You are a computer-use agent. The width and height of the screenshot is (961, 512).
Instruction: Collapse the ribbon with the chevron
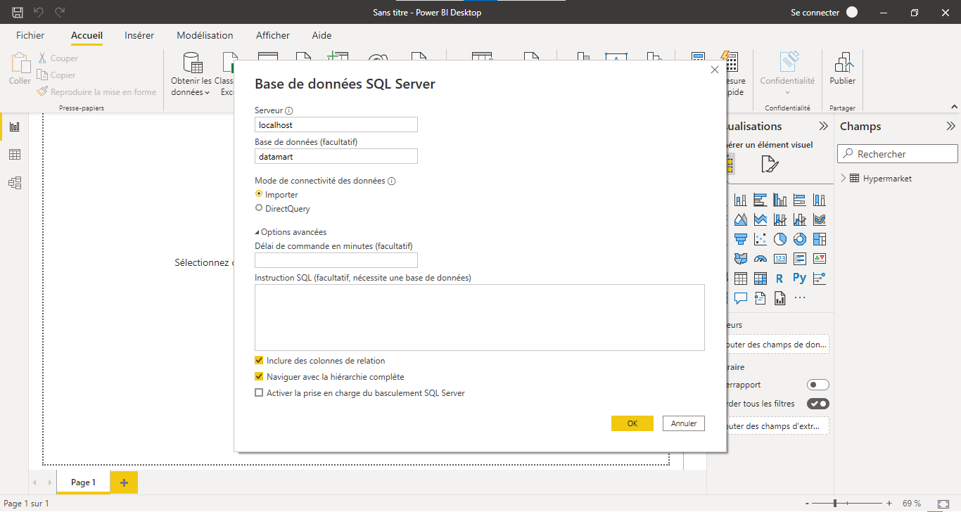point(954,107)
